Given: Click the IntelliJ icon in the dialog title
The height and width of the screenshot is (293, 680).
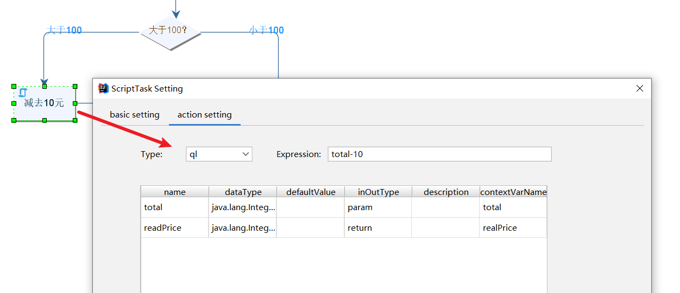Looking at the screenshot, I should coord(103,88).
